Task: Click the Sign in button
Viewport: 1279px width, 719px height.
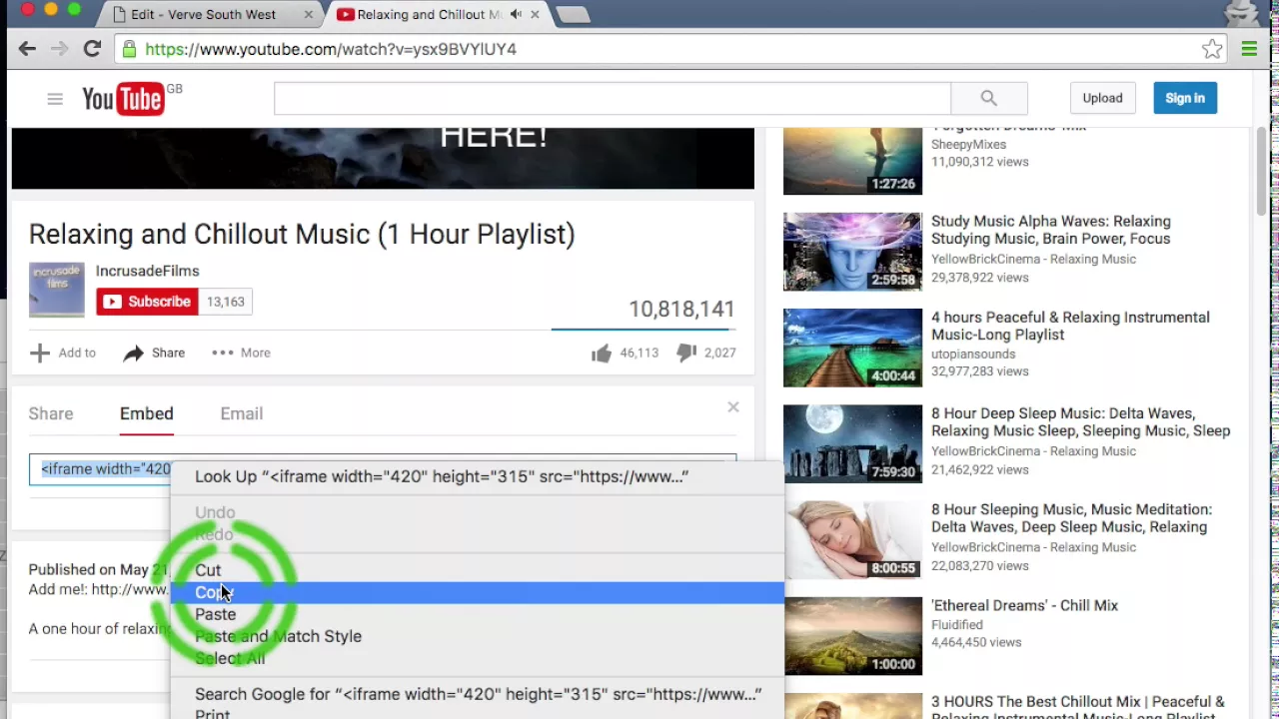Action: click(x=1185, y=98)
